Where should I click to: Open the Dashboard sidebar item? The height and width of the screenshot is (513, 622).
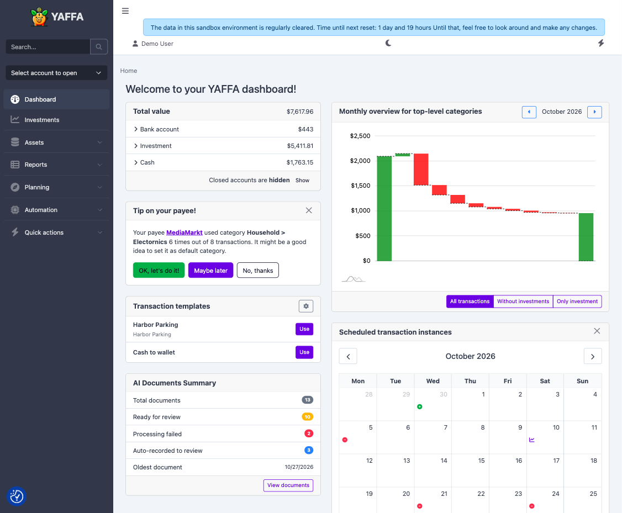(x=56, y=99)
